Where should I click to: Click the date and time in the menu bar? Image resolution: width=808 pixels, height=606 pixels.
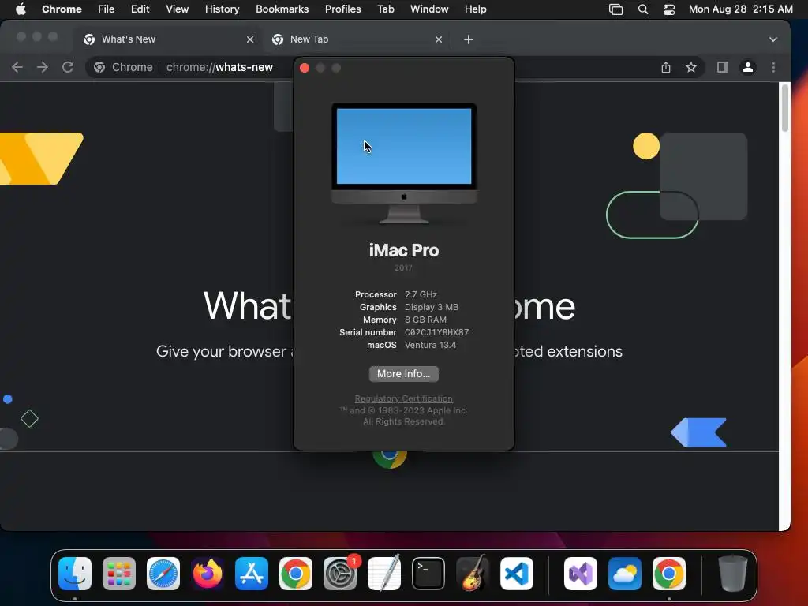tap(740, 9)
